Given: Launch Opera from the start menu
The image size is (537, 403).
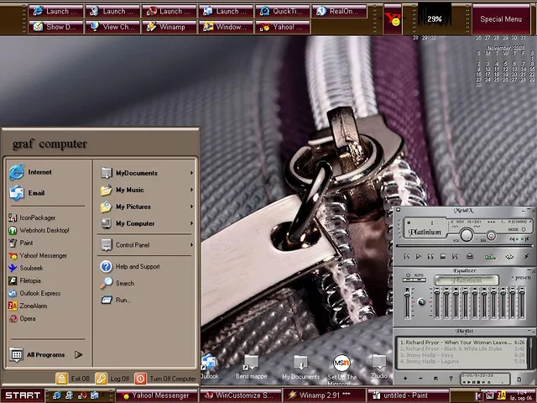Looking at the screenshot, I should pyautogui.click(x=28, y=319).
